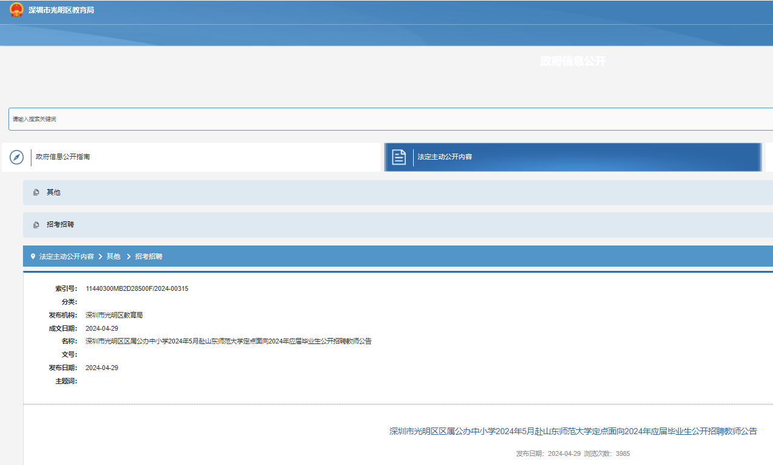The height and width of the screenshot is (465, 773).
Task: Click the 名称 field announcement title text
Action: 229,341
